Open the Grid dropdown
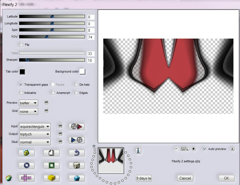This screenshot has height=185, width=240. [x=28, y=111]
